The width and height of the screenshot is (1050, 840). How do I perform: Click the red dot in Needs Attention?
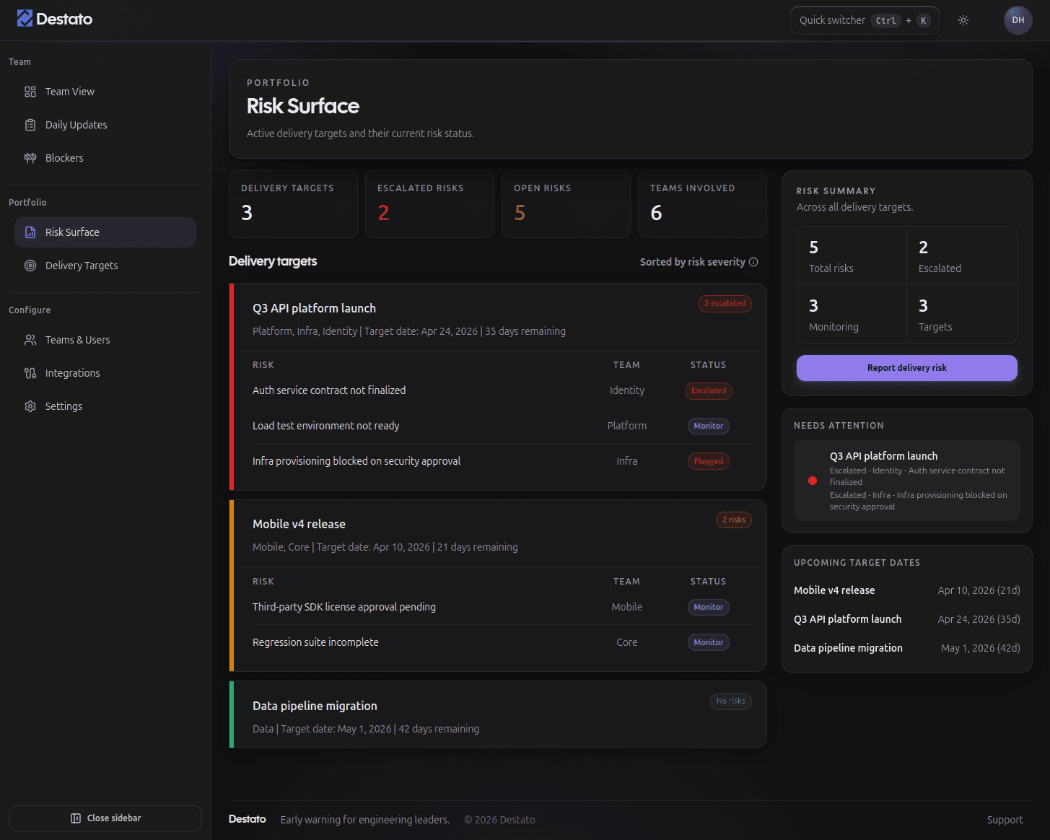coord(813,481)
